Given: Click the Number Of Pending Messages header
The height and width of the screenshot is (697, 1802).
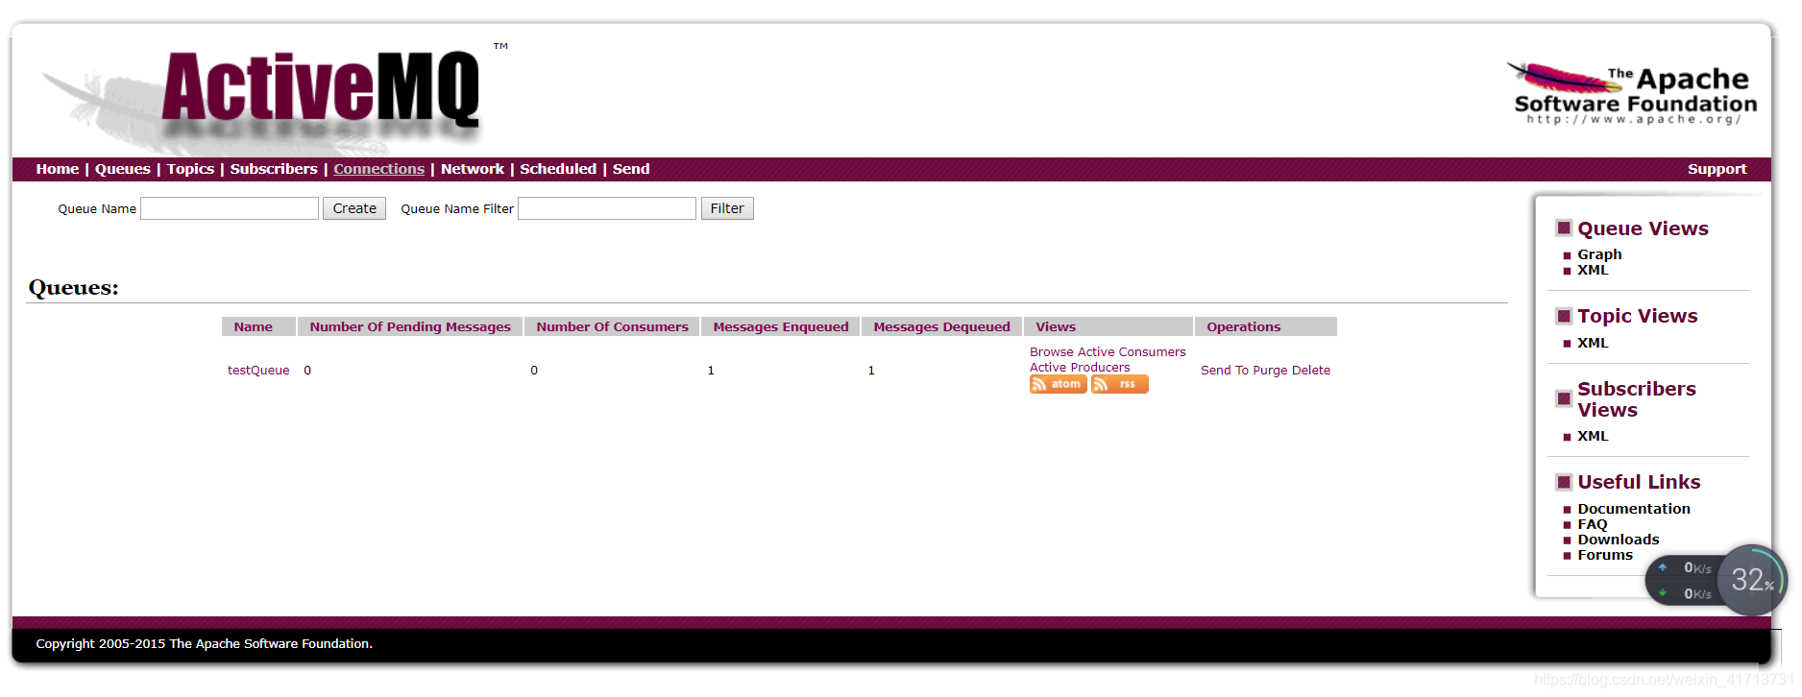Looking at the screenshot, I should (x=410, y=326).
